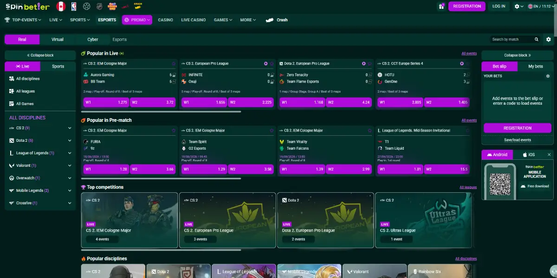This screenshot has width=557, height=278.
Task: Click the Search by match field
Action: click(x=512, y=39)
